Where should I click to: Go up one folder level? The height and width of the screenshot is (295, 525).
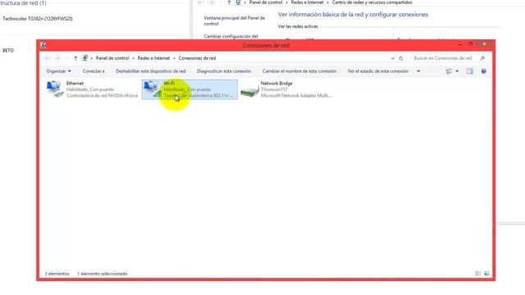(75, 58)
